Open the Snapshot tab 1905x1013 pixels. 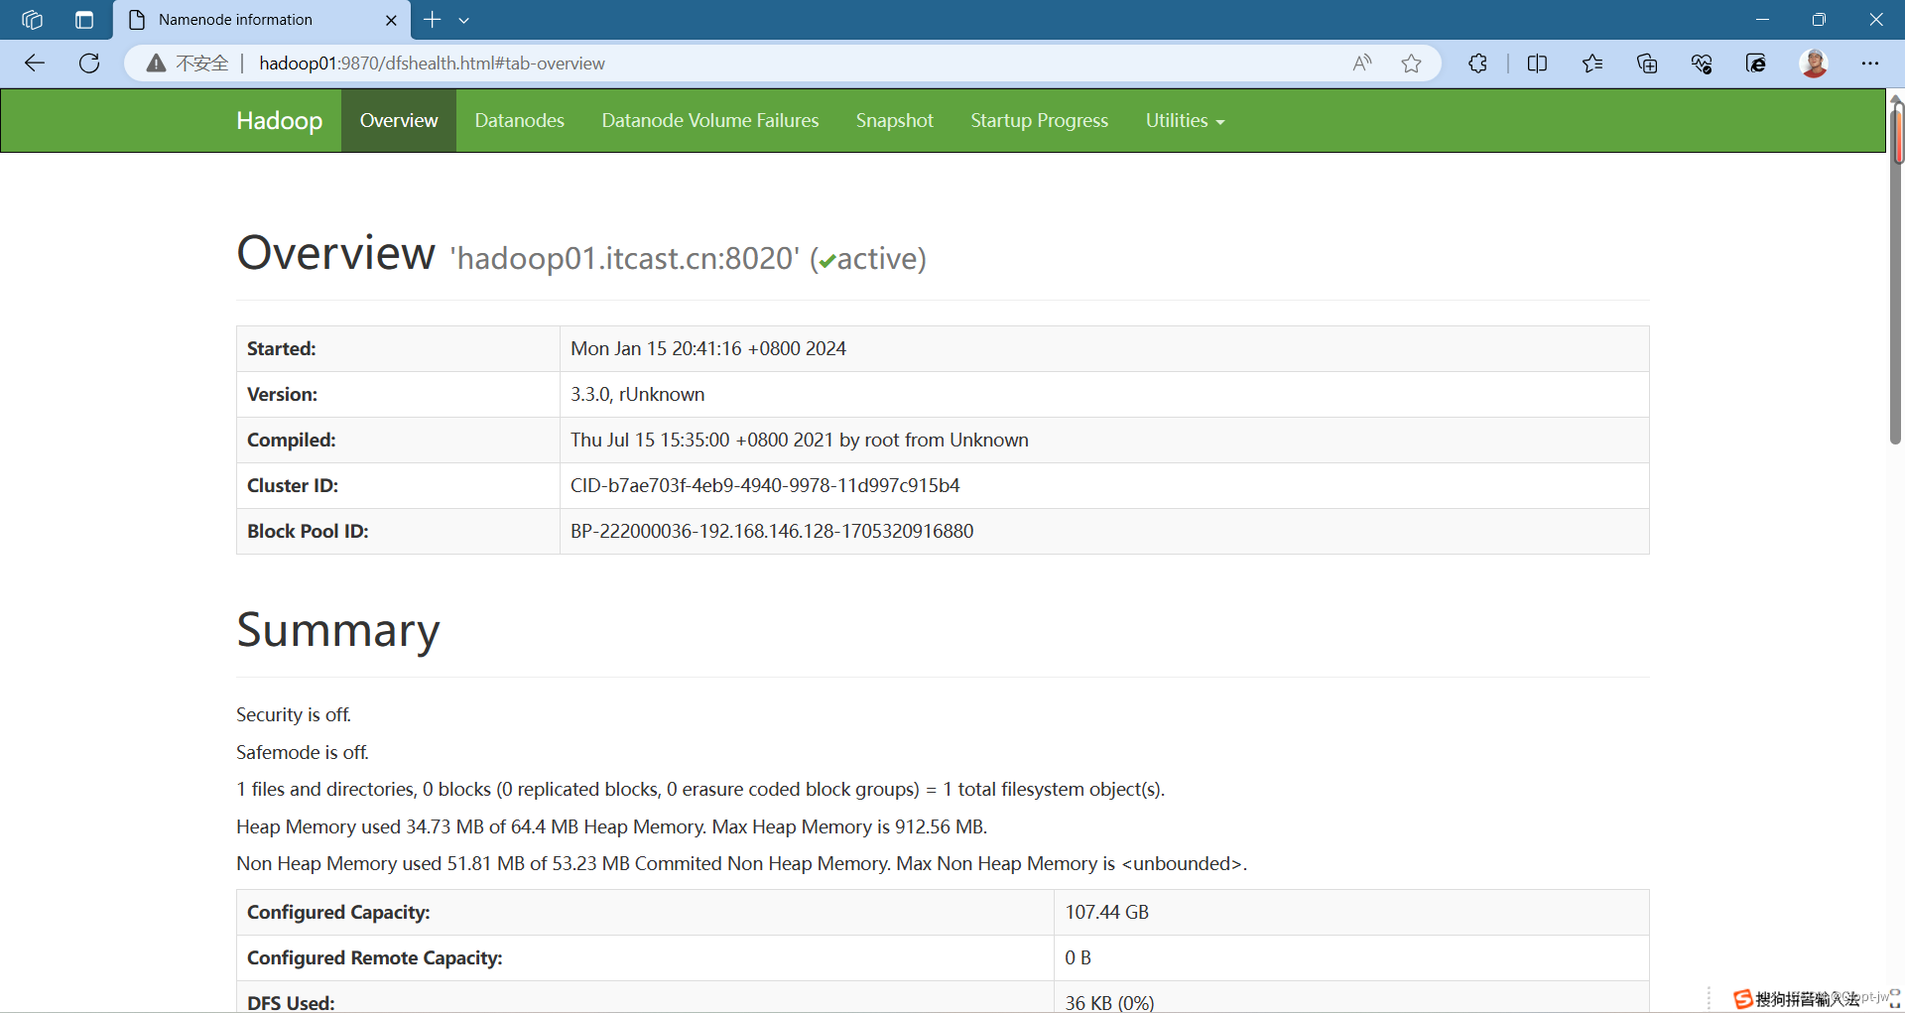pos(895,120)
